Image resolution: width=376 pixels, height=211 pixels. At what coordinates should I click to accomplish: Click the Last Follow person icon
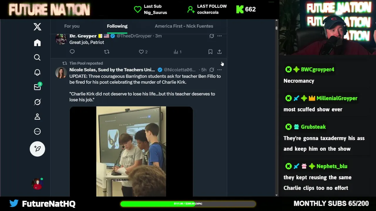[191, 9]
